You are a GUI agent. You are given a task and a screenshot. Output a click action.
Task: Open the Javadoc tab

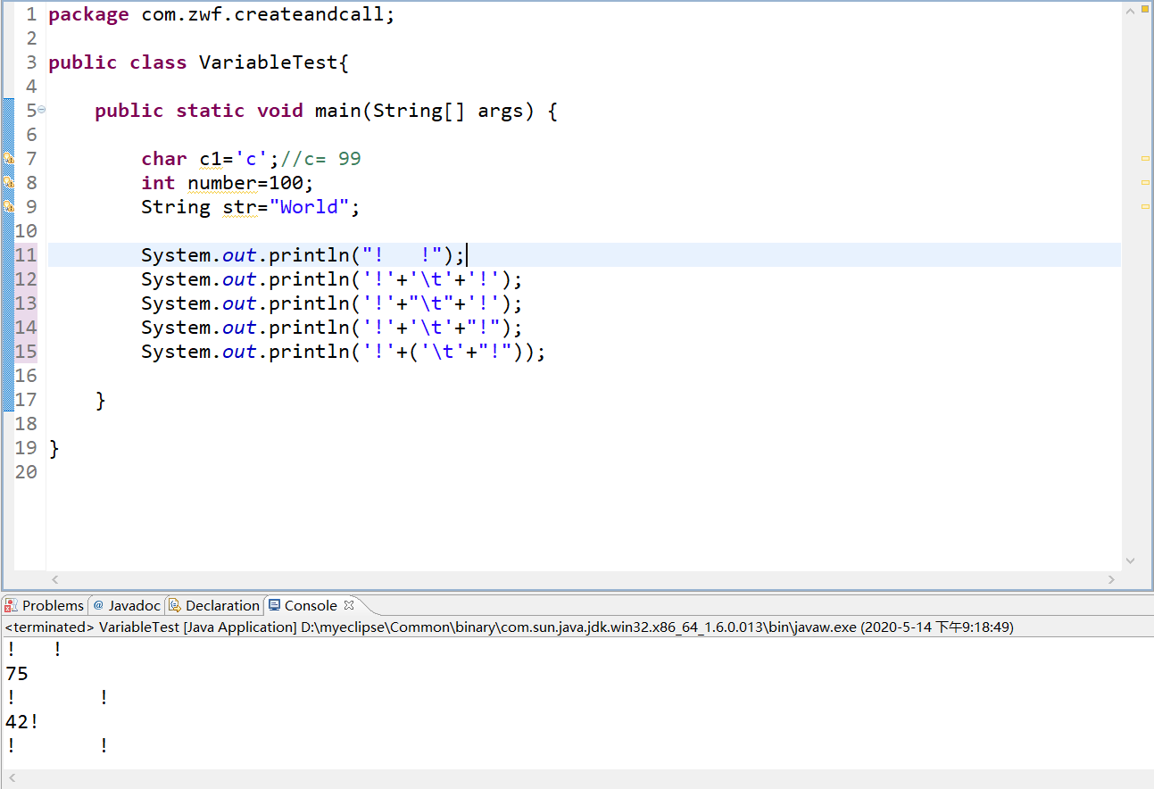tap(127, 605)
